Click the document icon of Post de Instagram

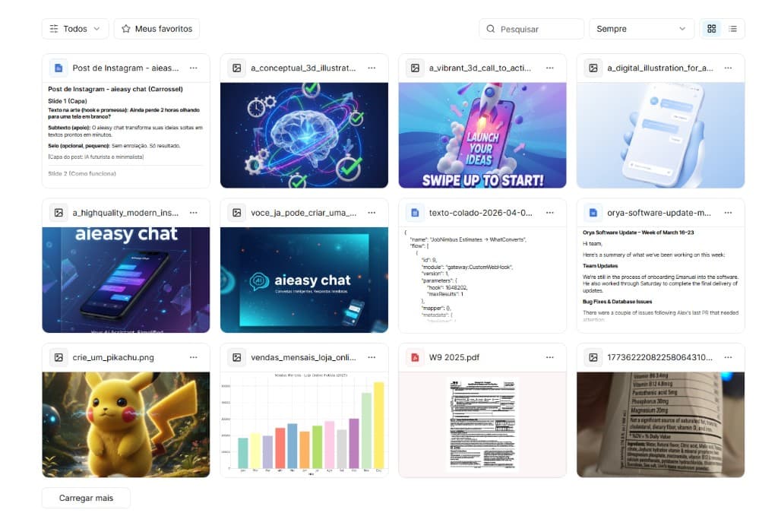coord(59,68)
